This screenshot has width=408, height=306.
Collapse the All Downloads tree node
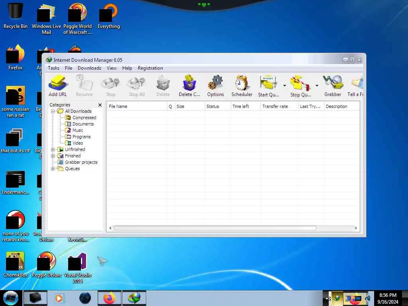point(53,112)
